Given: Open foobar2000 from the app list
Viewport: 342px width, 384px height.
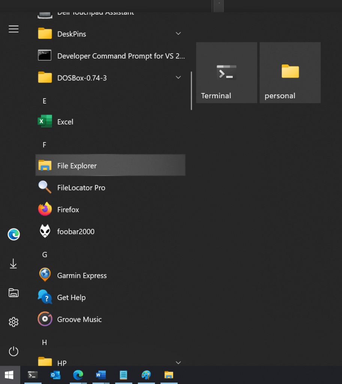Looking at the screenshot, I should (x=75, y=232).
